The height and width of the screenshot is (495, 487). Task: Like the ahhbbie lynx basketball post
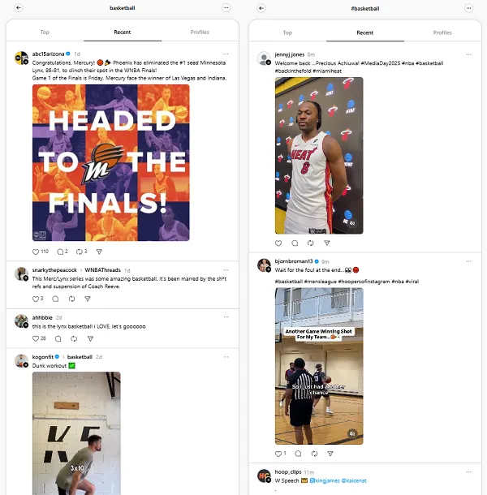click(36, 338)
